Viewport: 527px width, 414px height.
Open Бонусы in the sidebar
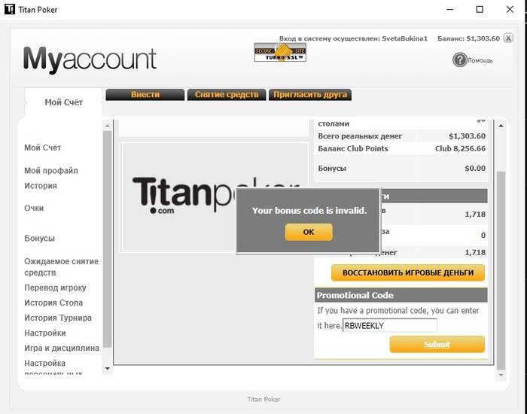pyautogui.click(x=39, y=239)
